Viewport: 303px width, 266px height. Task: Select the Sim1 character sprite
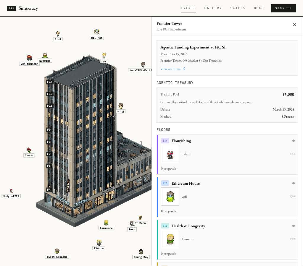click(x=58, y=34)
